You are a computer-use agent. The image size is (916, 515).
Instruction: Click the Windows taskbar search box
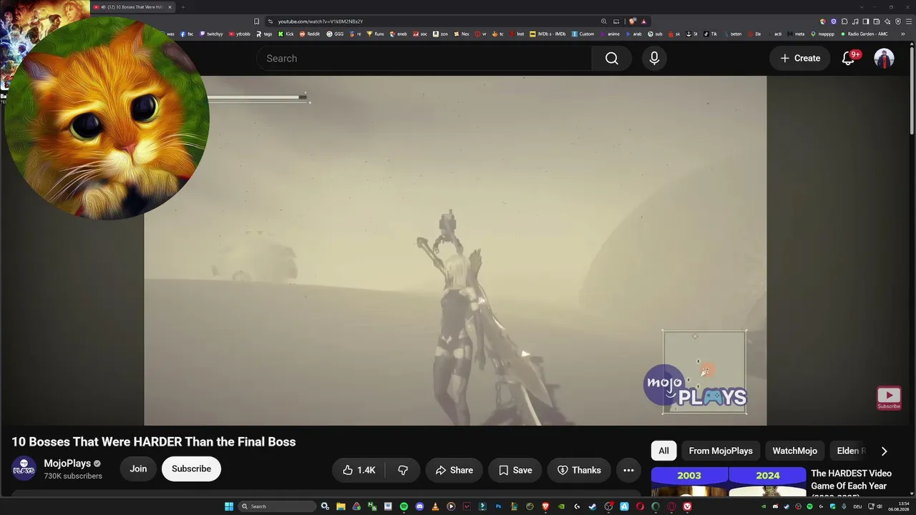click(277, 506)
